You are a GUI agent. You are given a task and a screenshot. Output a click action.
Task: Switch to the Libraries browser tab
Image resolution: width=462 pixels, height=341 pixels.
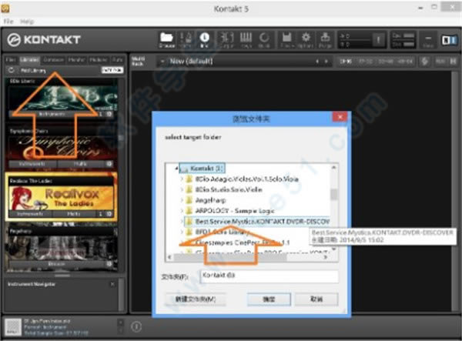[x=30, y=60]
